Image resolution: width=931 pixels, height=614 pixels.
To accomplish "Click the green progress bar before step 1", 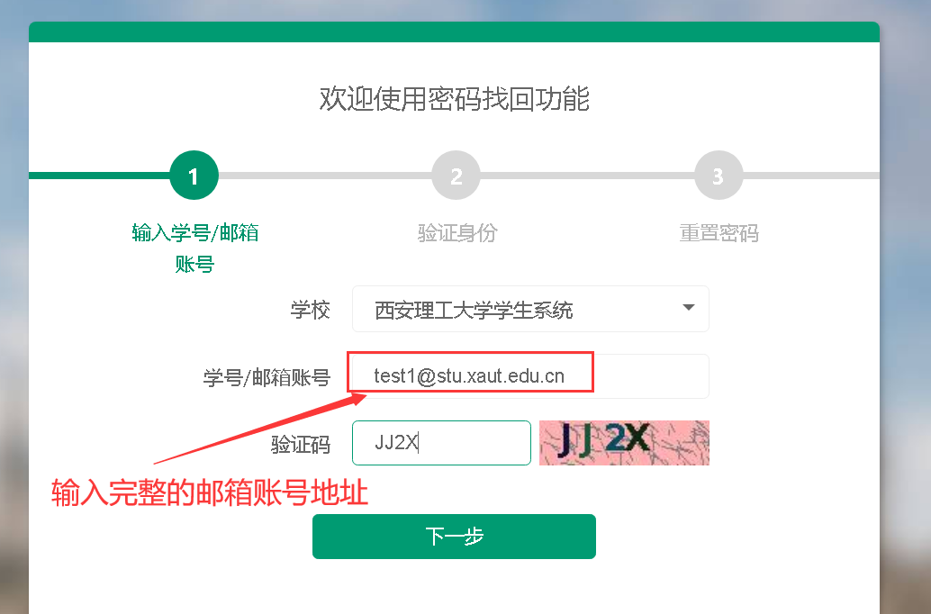I will (x=100, y=176).
